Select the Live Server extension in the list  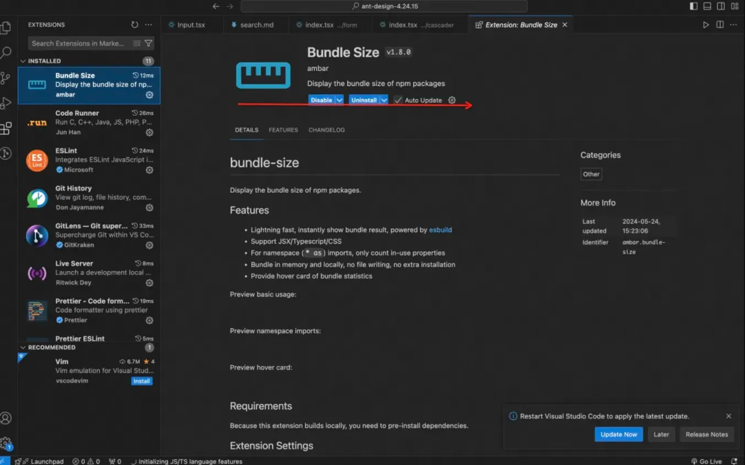pyautogui.click(x=89, y=273)
